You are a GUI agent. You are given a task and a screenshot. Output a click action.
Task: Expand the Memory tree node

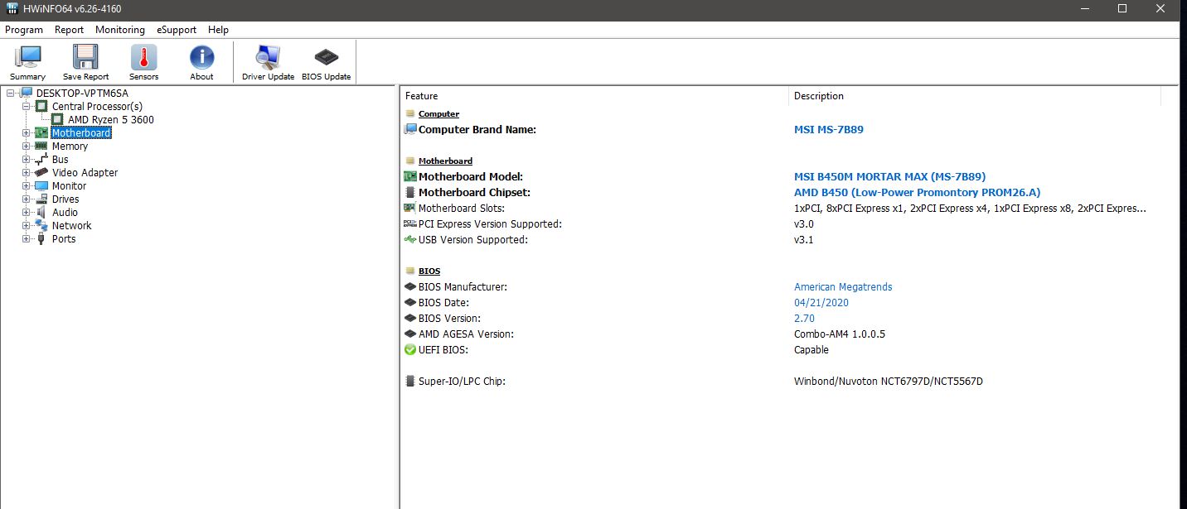pos(26,146)
